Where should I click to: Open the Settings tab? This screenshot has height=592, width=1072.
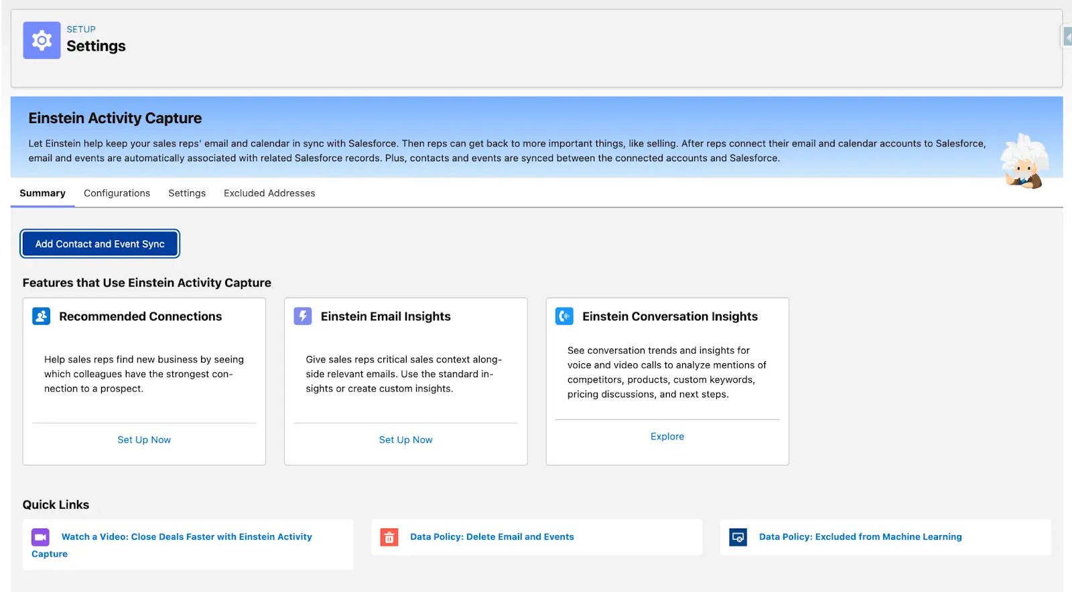coord(187,193)
